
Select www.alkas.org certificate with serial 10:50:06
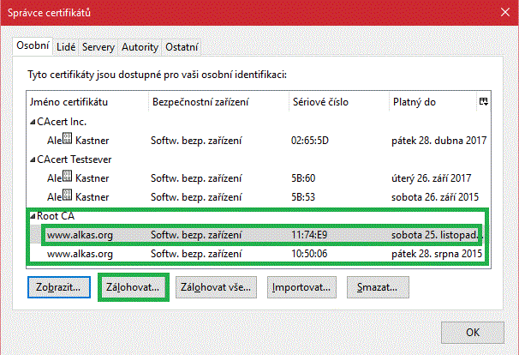tap(257, 255)
